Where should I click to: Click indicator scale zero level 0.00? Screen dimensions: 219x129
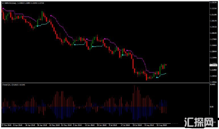[x=212, y=107]
